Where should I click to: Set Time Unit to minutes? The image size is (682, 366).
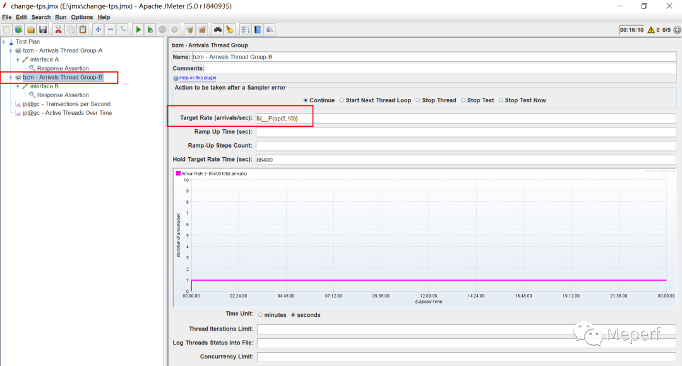261,315
